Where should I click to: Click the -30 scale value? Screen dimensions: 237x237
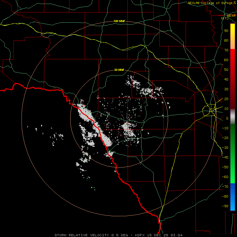(x=225, y=148)
